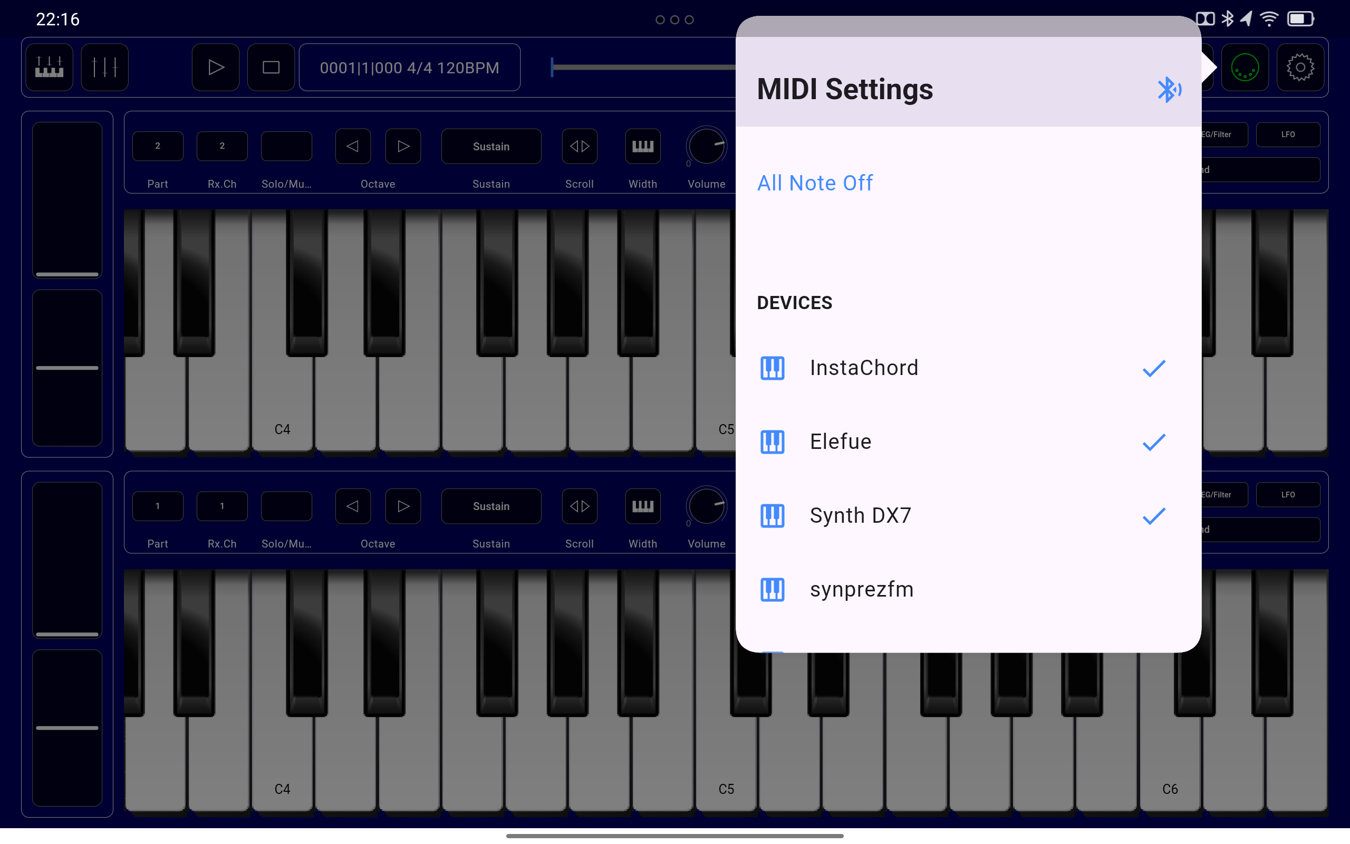
Task: Click Width keys icon in upper keyboard
Action: tap(643, 146)
